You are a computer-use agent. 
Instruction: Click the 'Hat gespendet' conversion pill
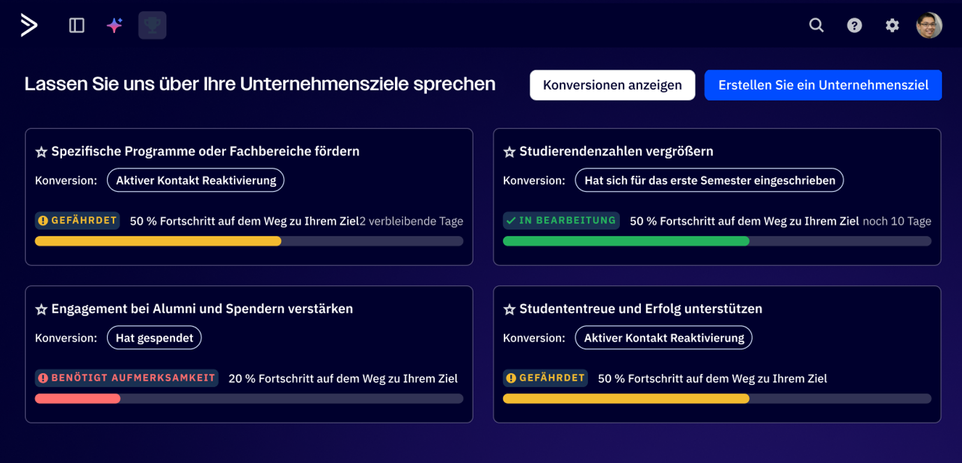click(x=154, y=338)
